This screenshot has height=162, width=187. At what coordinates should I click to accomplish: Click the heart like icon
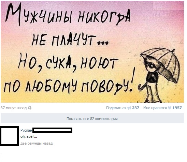(170, 108)
